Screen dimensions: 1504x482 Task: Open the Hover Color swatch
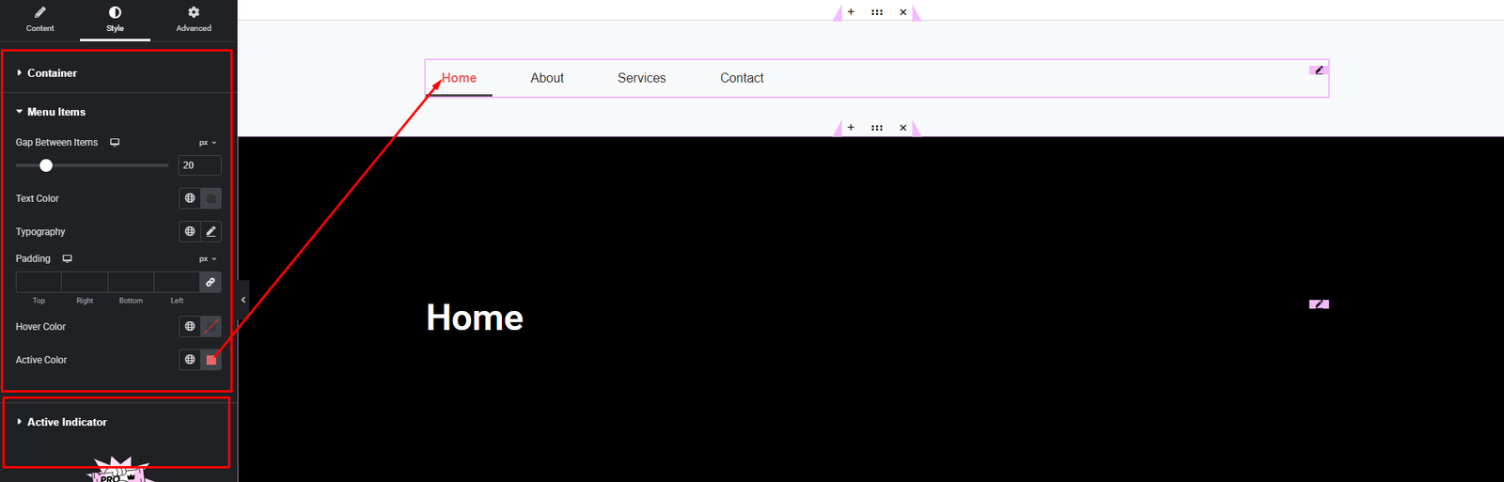tap(211, 327)
